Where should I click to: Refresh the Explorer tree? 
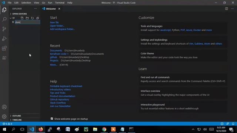(x=32, y=18)
